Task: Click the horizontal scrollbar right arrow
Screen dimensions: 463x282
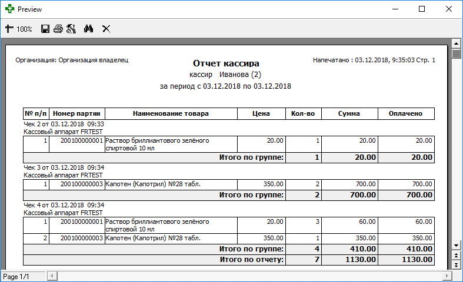Action: click(x=447, y=276)
